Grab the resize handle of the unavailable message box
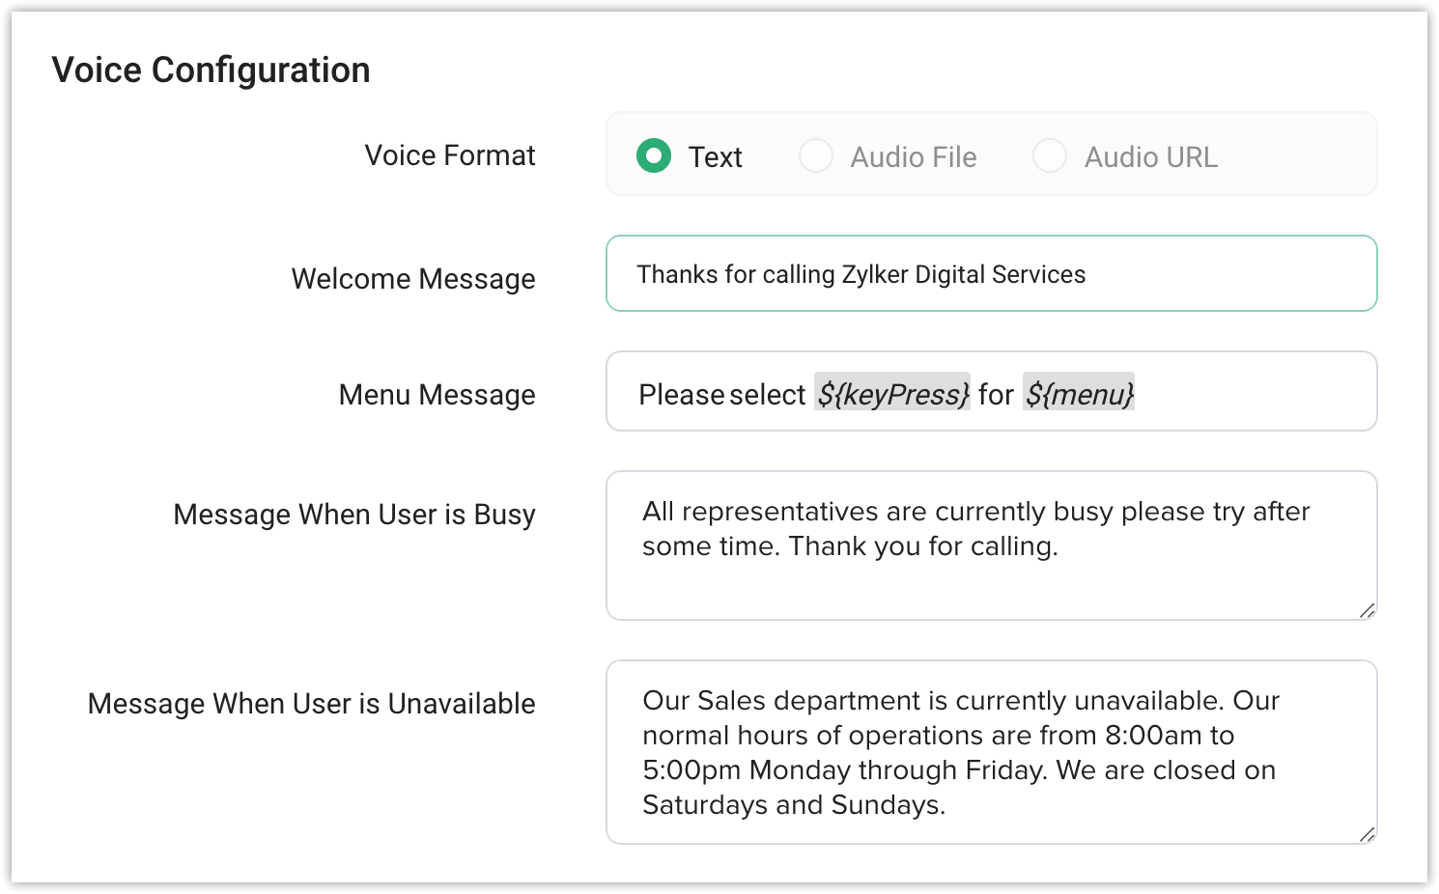The width and height of the screenshot is (1439, 894). point(1367,834)
